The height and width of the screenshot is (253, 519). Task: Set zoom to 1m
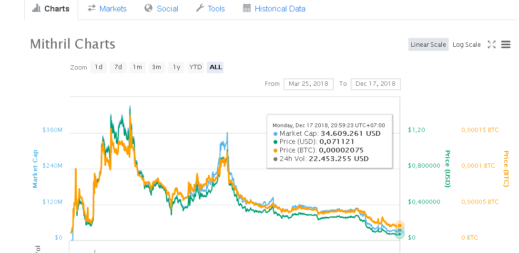pyautogui.click(x=137, y=67)
